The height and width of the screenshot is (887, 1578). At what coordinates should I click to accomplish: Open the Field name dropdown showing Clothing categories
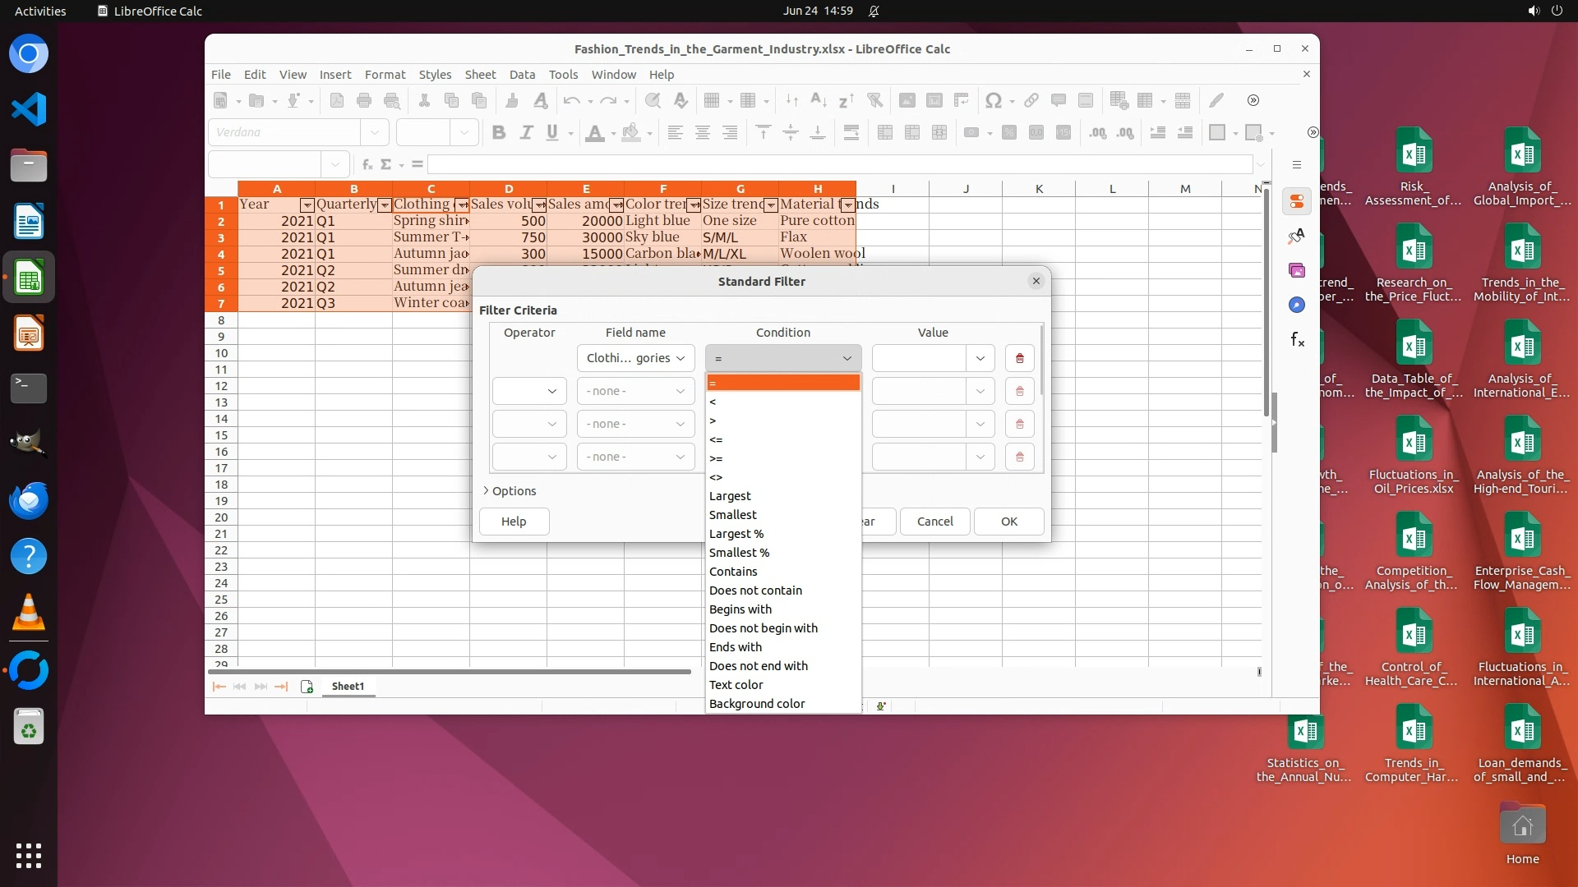635,358
